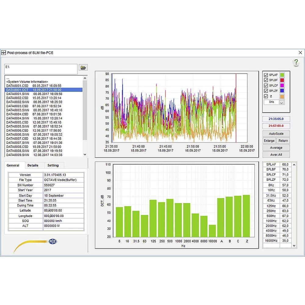Disable the SPLZF trace checkbox
Image resolution: width=305 pixels, height=305 pixels.
coord(266,91)
